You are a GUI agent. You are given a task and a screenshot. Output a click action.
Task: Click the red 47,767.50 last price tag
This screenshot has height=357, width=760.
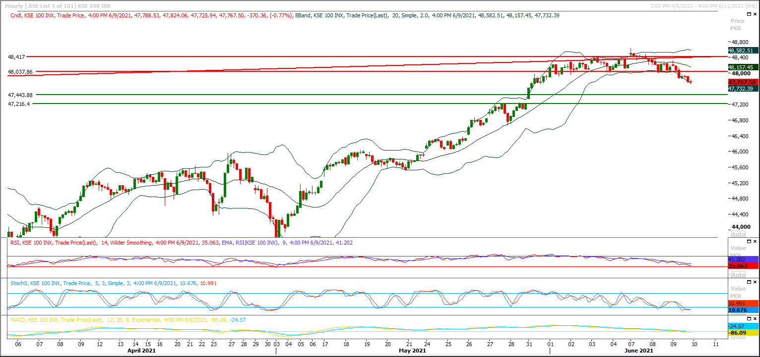coord(742,82)
